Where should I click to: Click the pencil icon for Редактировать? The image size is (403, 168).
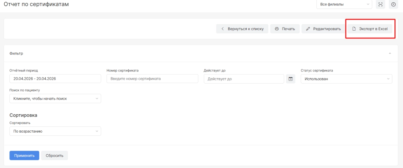(x=308, y=29)
